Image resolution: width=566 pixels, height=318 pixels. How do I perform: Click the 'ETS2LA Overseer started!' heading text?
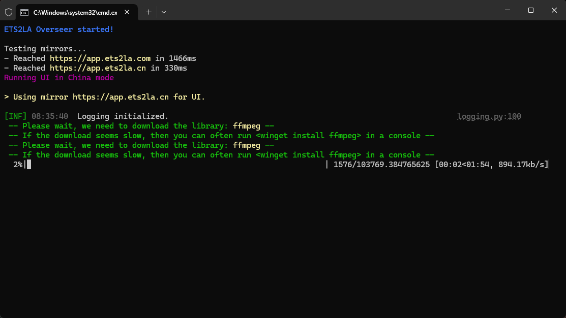tap(59, 29)
